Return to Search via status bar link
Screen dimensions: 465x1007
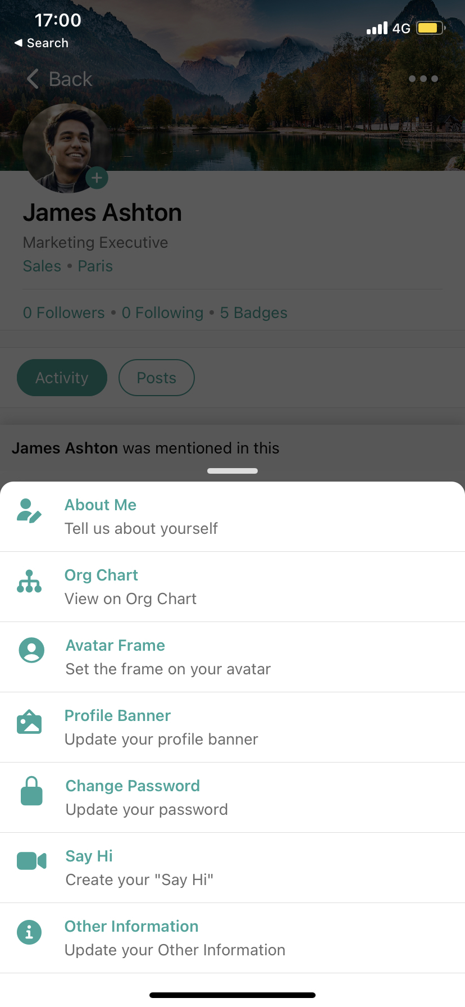[x=41, y=43]
